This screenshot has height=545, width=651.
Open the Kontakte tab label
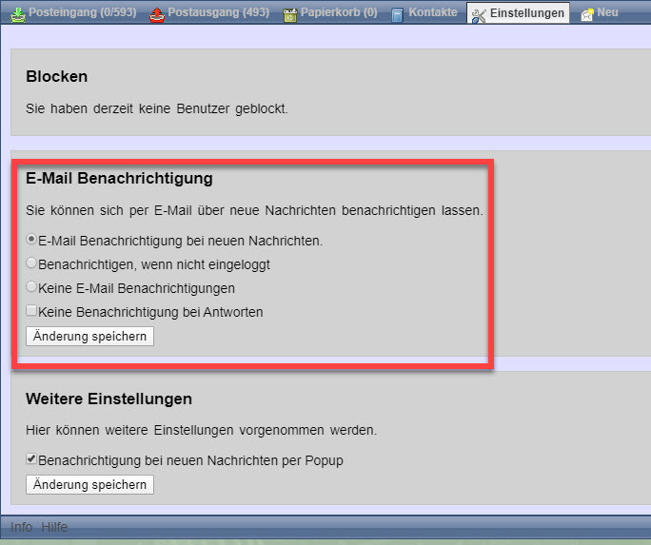pyautogui.click(x=433, y=13)
